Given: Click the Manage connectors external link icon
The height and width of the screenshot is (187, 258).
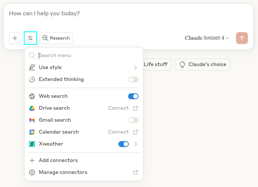Looking at the screenshot, I should pyautogui.click(x=136, y=172).
